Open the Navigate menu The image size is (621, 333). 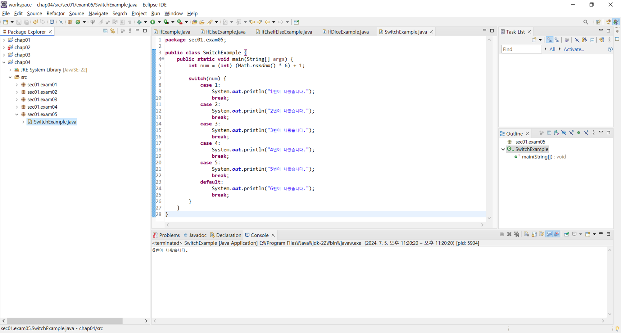98,13
